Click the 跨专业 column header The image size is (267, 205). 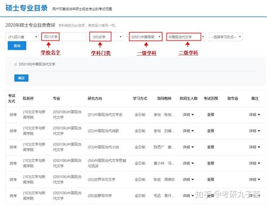tap(233, 98)
